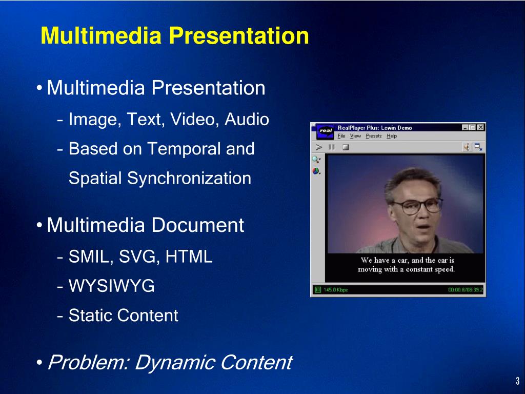The height and width of the screenshot is (394, 525).
Task: Click the 'Multimedia Document' bullet heading
Action: pyautogui.click(x=145, y=225)
